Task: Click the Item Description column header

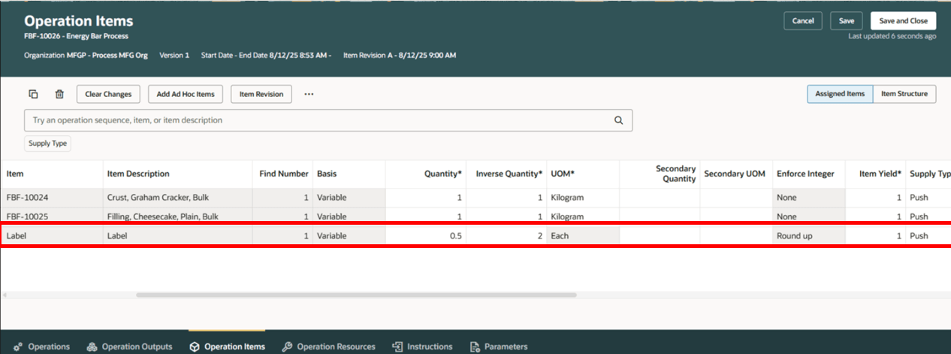Action: pyautogui.click(x=178, y=174)
